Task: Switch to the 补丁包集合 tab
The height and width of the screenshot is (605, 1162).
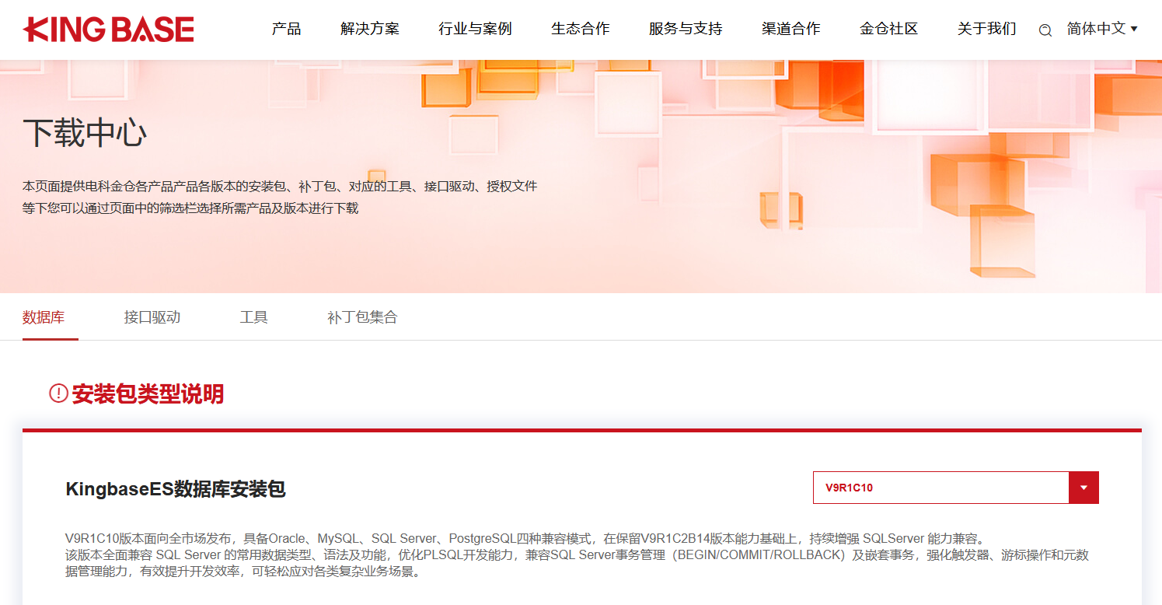Action: coord(362,317)
